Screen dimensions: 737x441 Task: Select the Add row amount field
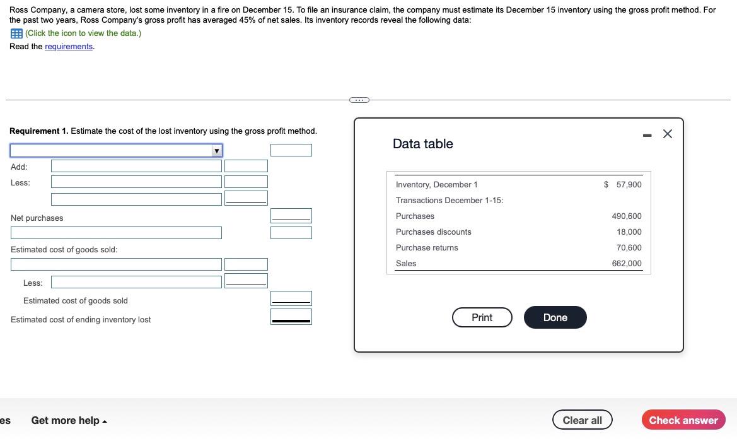click(247, 166)
